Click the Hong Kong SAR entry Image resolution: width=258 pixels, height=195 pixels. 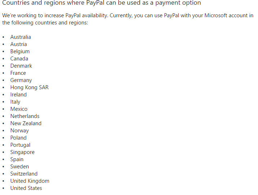pyautogui.click(x=30, y=87)
